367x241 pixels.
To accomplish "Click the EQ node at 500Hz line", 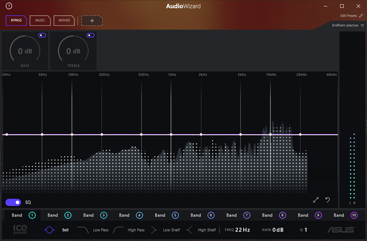I will coord(142,134).
